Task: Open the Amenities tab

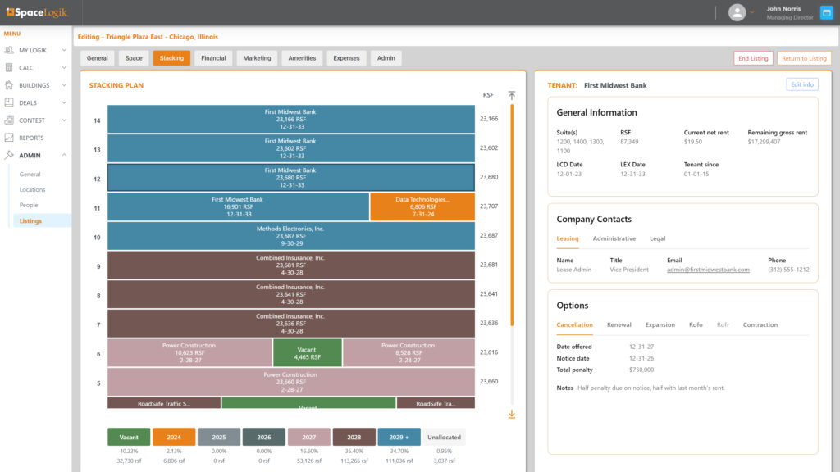Action: pos(302,58)
